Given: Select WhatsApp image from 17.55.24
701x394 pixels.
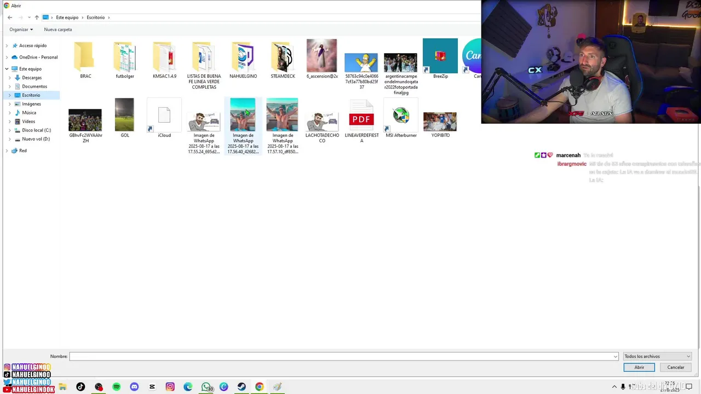Looking at the screenshot, I should pos(204,132).
